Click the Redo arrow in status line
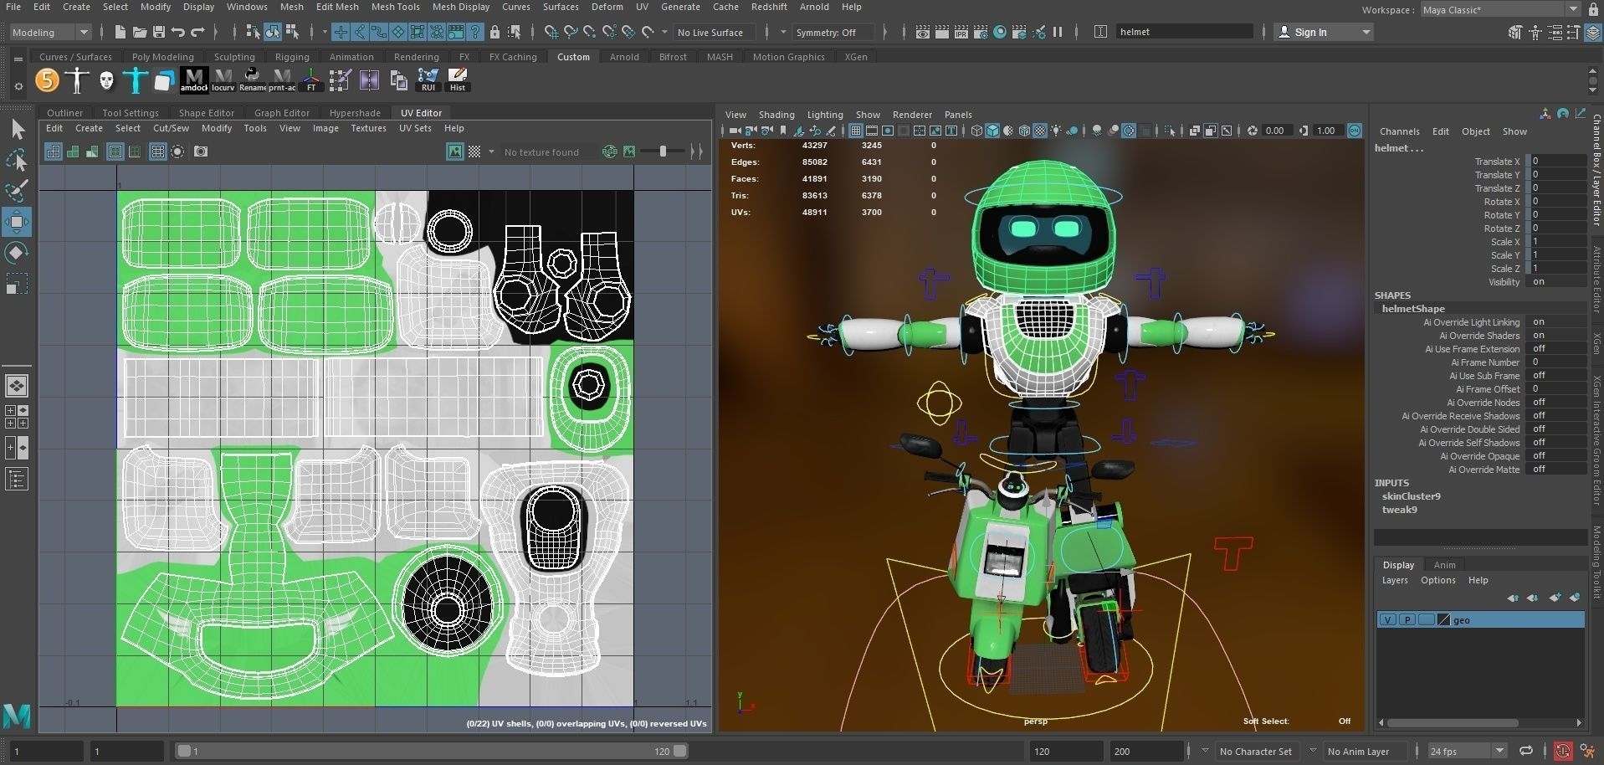The width and height of the screenshot is (1604, 765). click(x=197, y=32)
